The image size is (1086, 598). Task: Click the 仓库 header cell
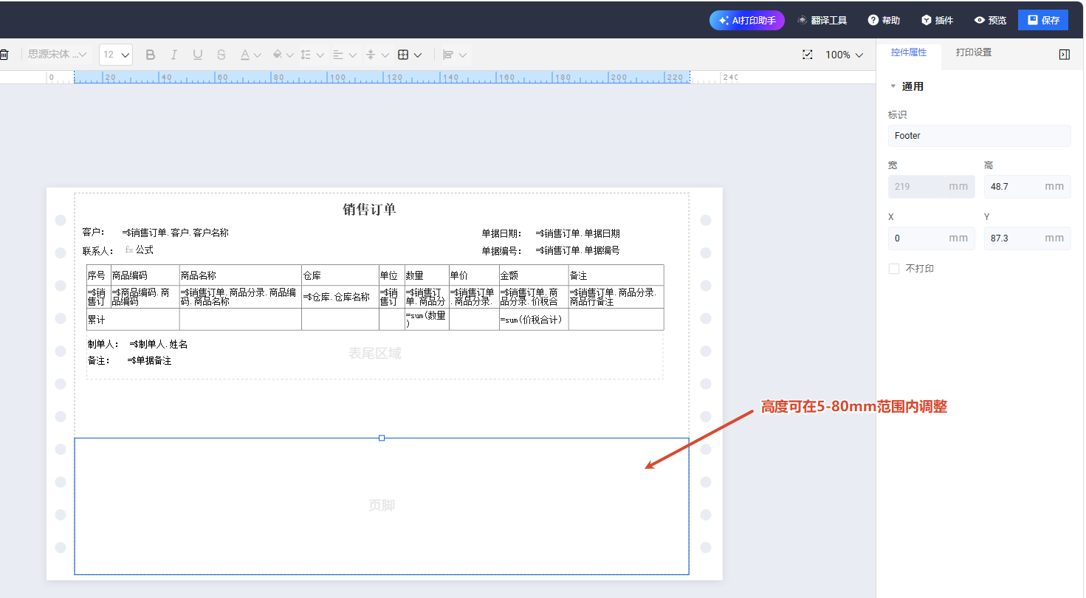(340, 275)
